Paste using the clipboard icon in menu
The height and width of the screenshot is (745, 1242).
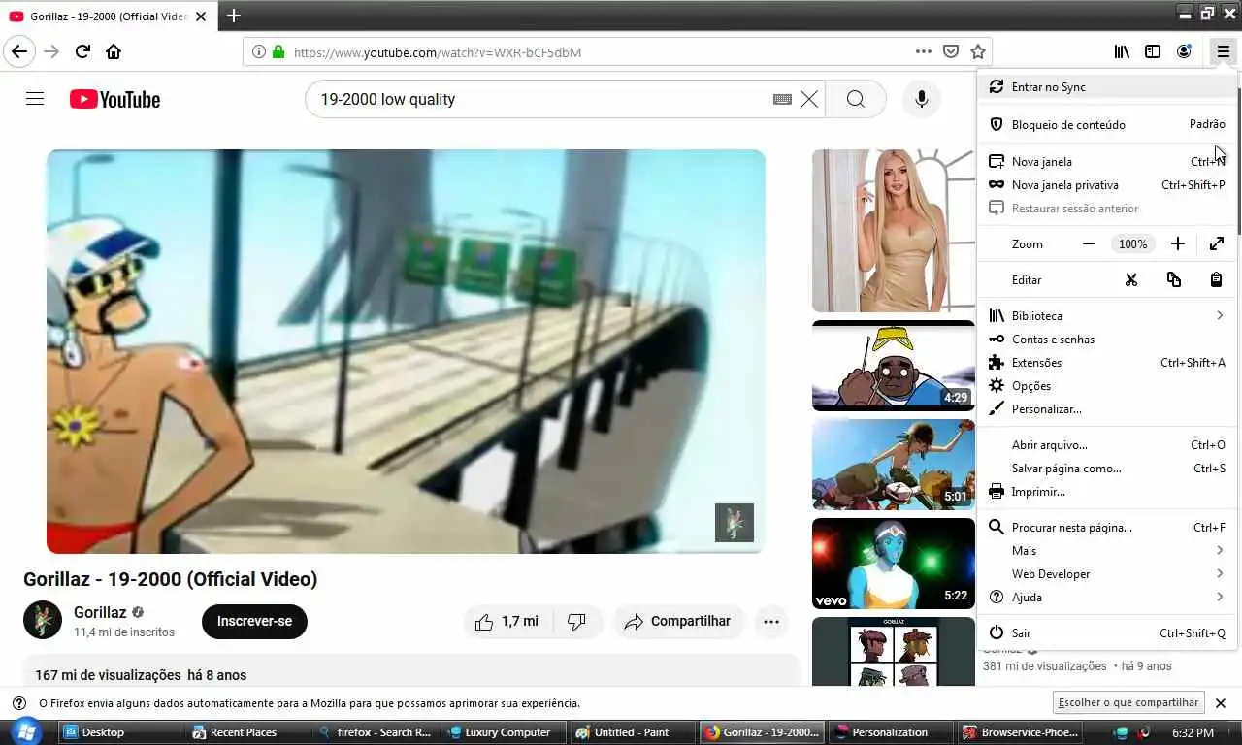click(x=1216, y=279)
